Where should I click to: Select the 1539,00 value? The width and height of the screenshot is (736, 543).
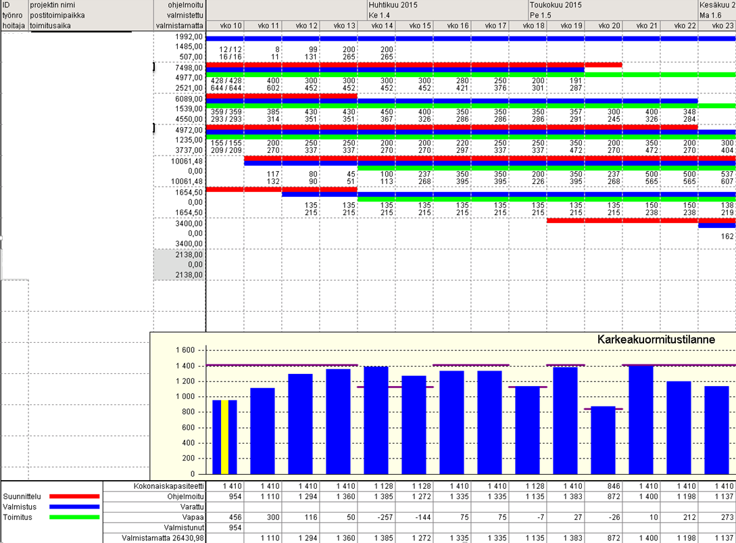point(189,109)
